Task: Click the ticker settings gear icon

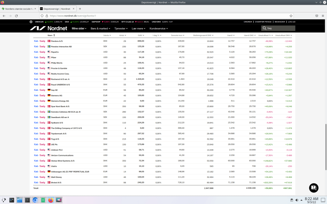Action: (31, 22)
